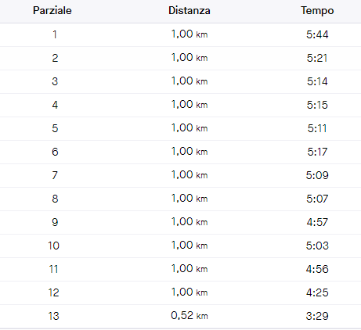Click the time 5:09 in split 7
The image size is (361, 330).
[317, 175]
